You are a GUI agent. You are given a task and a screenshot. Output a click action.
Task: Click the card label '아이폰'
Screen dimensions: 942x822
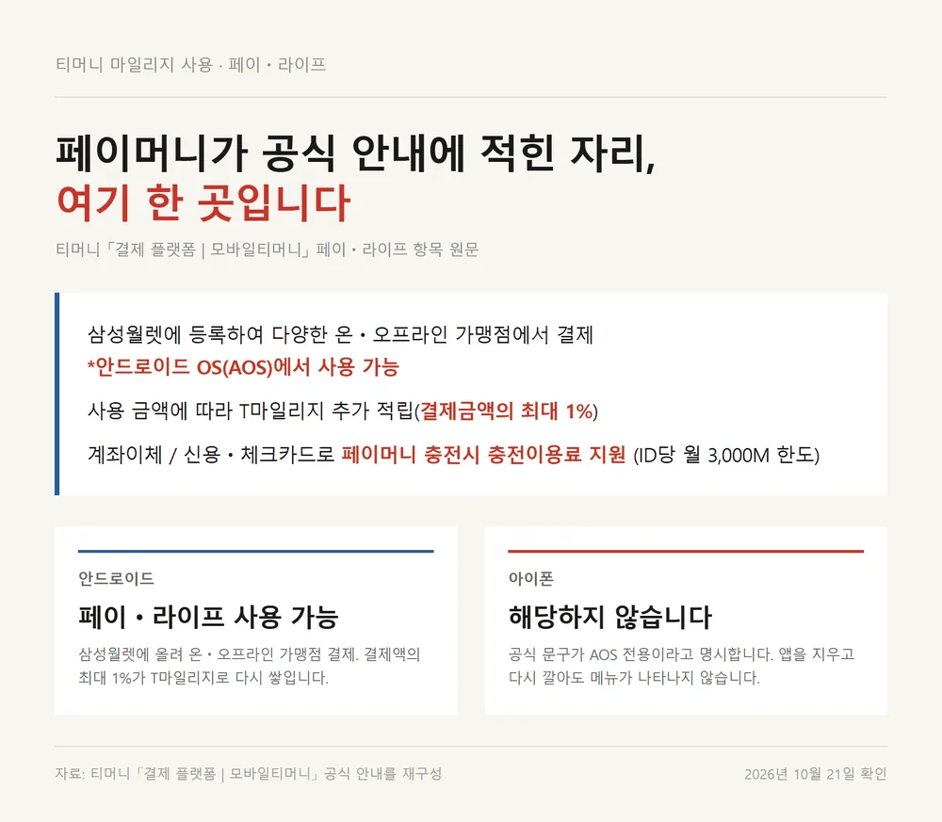(531, 578)
